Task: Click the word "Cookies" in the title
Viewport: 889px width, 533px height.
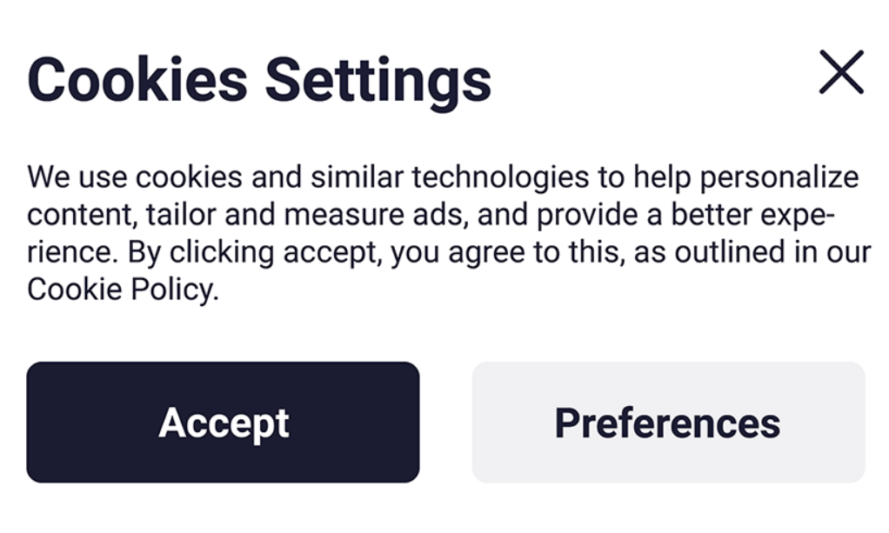Action: coord(137,80)
